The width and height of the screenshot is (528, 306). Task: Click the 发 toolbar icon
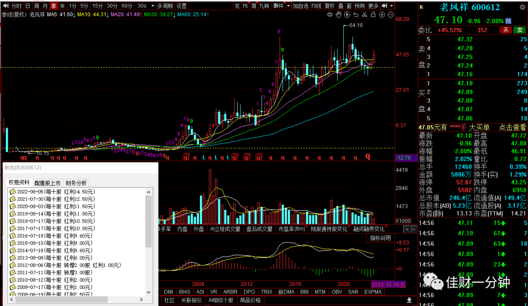[x=237, y=6]
